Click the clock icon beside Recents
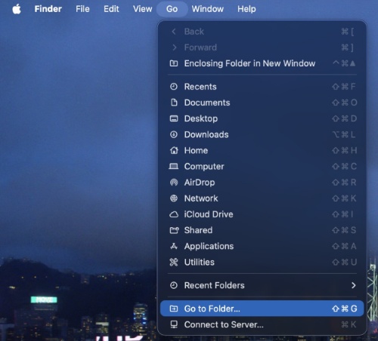This screenshot has height=341, width=378. (x=174, y=87)
